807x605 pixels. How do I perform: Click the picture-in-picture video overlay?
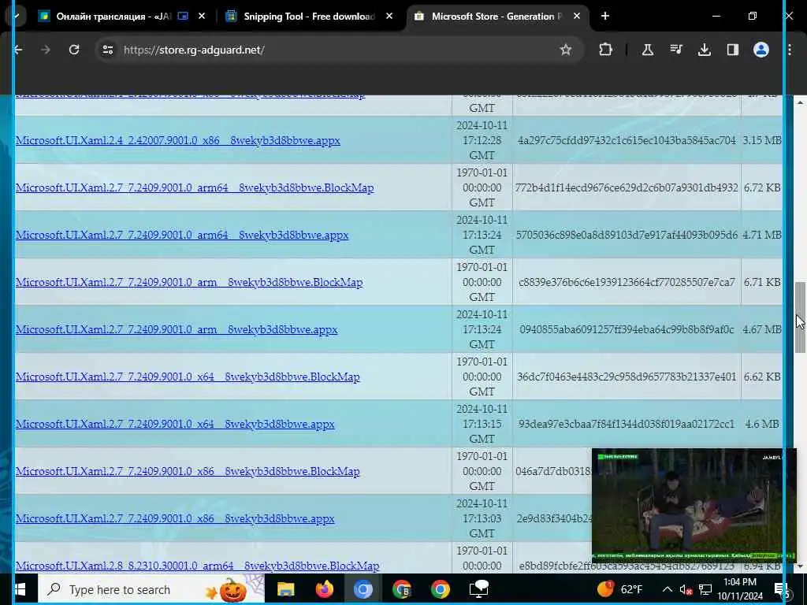694,505
